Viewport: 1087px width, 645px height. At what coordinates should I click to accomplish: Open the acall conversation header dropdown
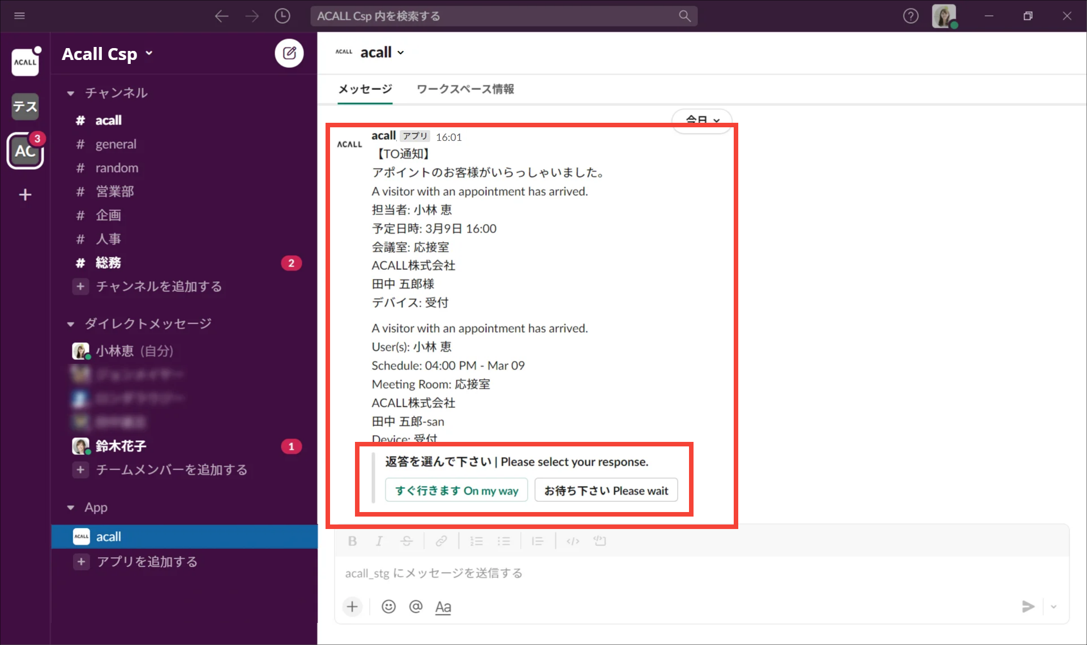tap(382, 52)
